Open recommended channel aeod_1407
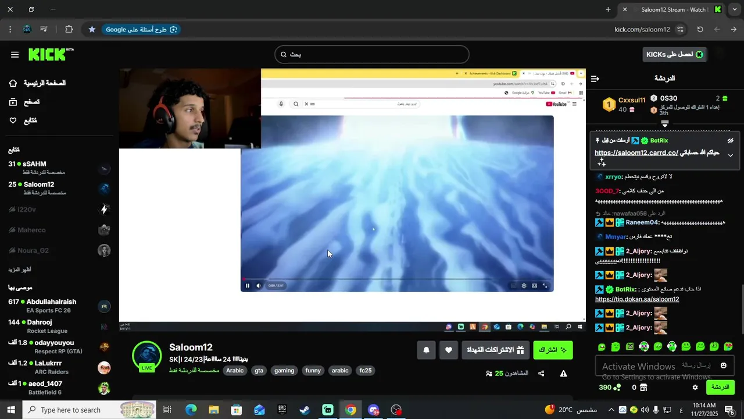744x419 pixels. pos(59,388)
